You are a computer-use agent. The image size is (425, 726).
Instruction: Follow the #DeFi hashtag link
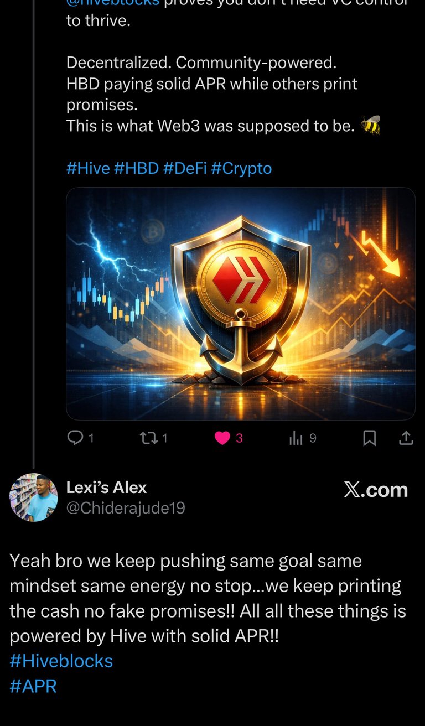(185, 168)
